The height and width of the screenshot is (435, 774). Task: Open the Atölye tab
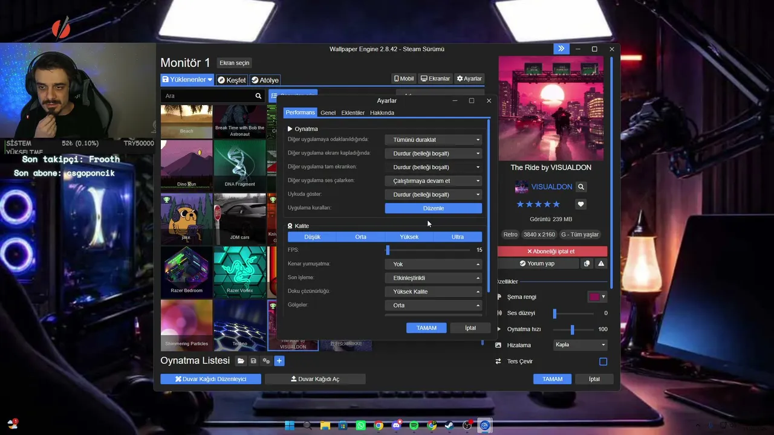265,80
